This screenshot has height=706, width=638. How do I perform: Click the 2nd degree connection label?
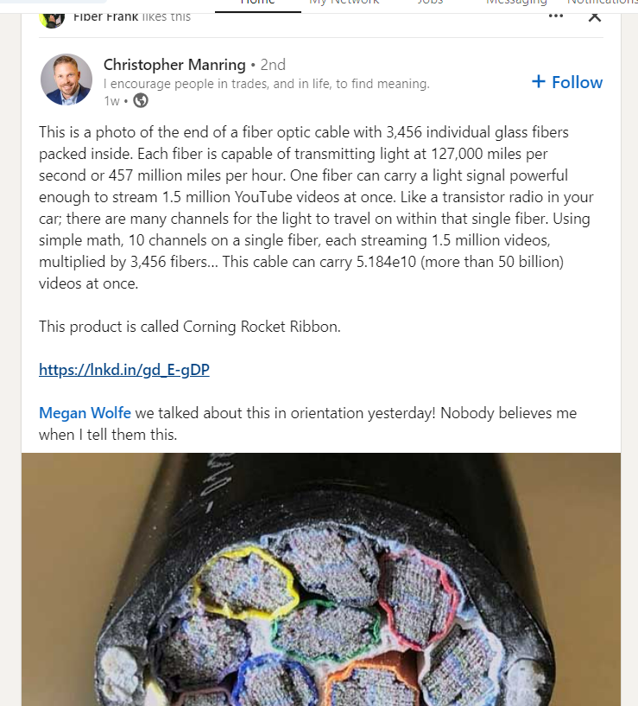point(273,65)
